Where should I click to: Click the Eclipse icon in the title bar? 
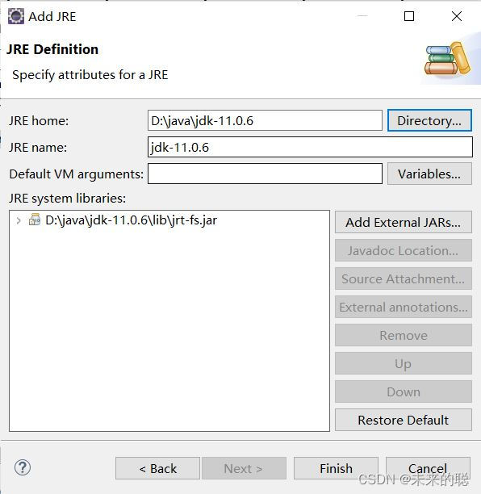pyautogui.click(x=16, y=16)
